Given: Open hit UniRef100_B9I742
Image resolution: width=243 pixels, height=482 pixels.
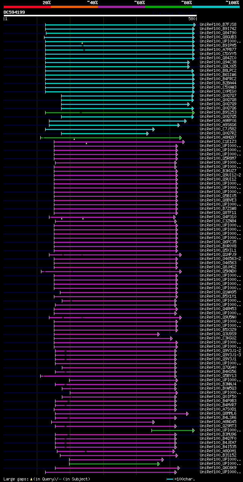Looking at the screenshot, I should point(218,29).
